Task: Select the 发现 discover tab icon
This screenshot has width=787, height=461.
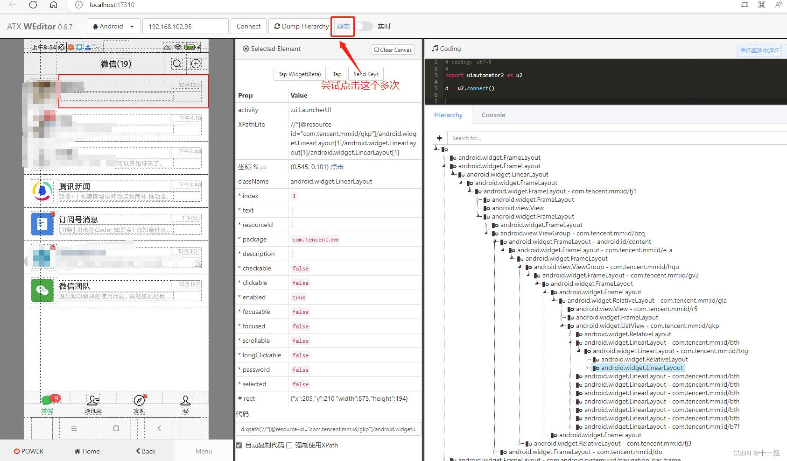Action: (x=139, y=400)
